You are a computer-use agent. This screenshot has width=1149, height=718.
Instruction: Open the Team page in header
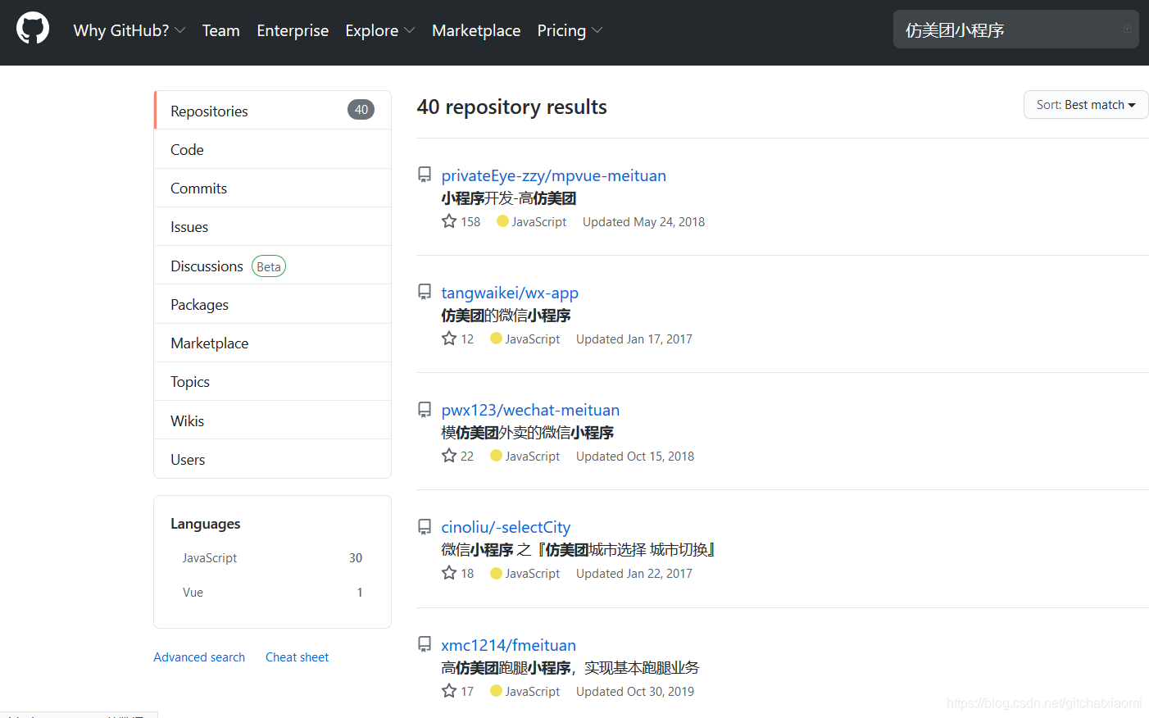221,30
